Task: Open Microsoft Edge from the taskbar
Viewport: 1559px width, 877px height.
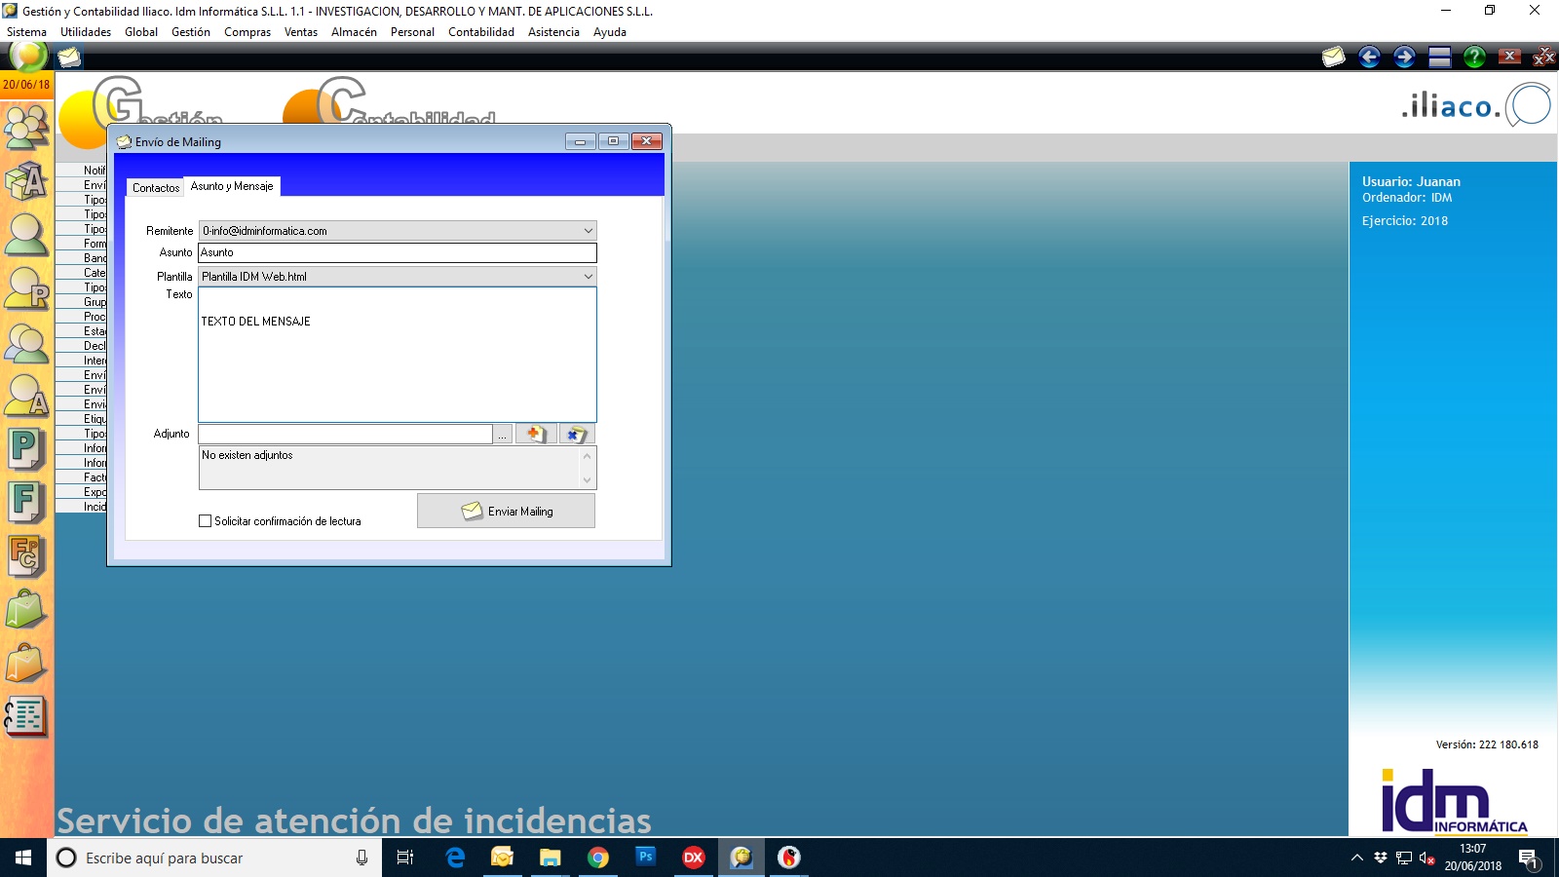Action: tap(455, 858)
